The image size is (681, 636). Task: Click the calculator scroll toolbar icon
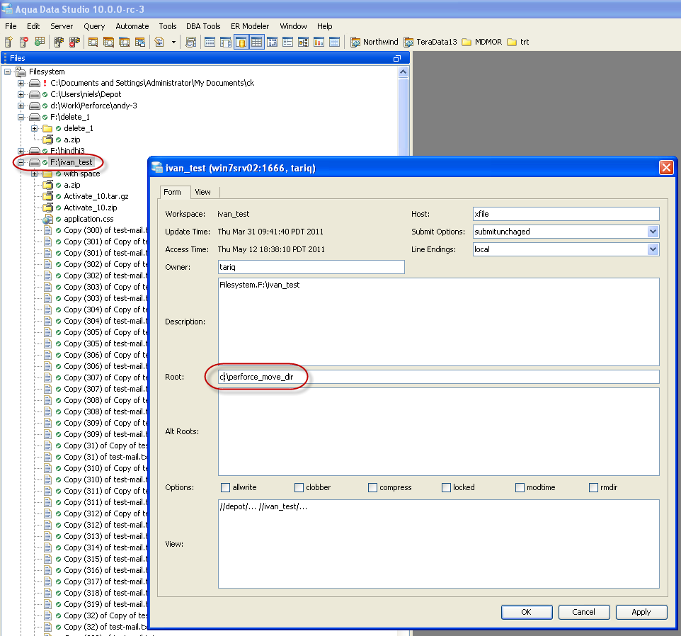point(190,42)
